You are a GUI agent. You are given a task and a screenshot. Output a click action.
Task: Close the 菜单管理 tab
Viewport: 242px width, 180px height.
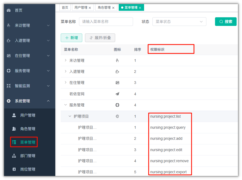(x=140, y=8)
